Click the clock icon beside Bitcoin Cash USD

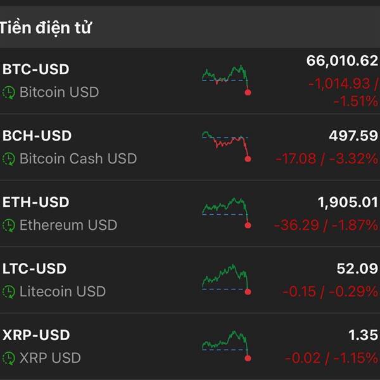[9, 159]
